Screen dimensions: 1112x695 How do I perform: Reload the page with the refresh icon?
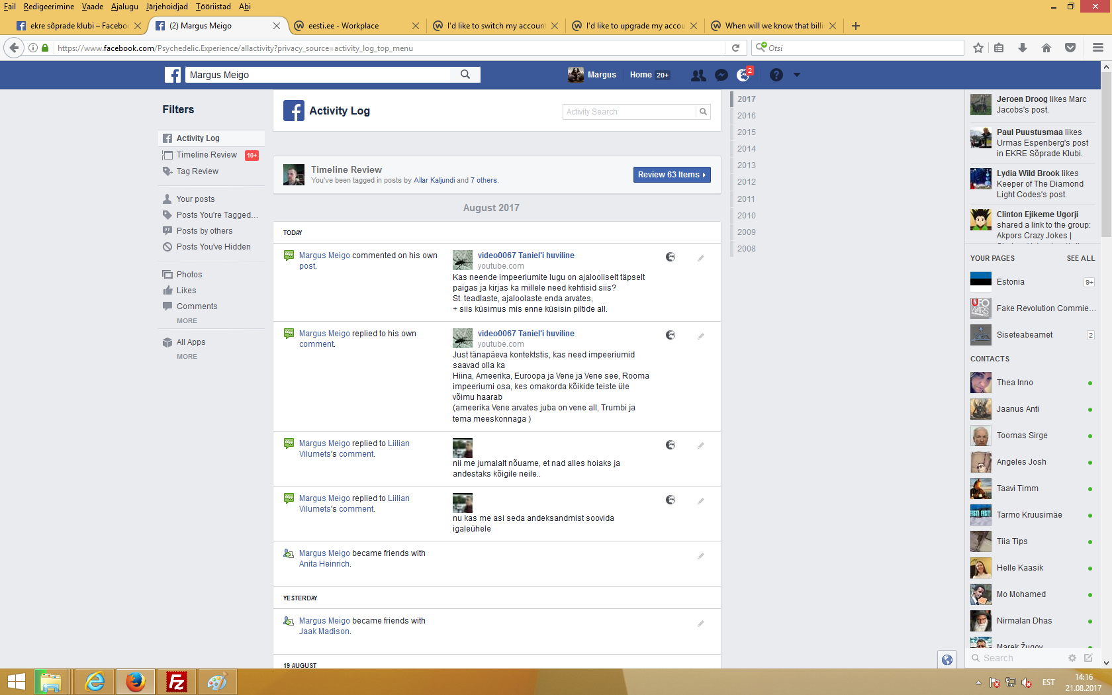point(735,48)
